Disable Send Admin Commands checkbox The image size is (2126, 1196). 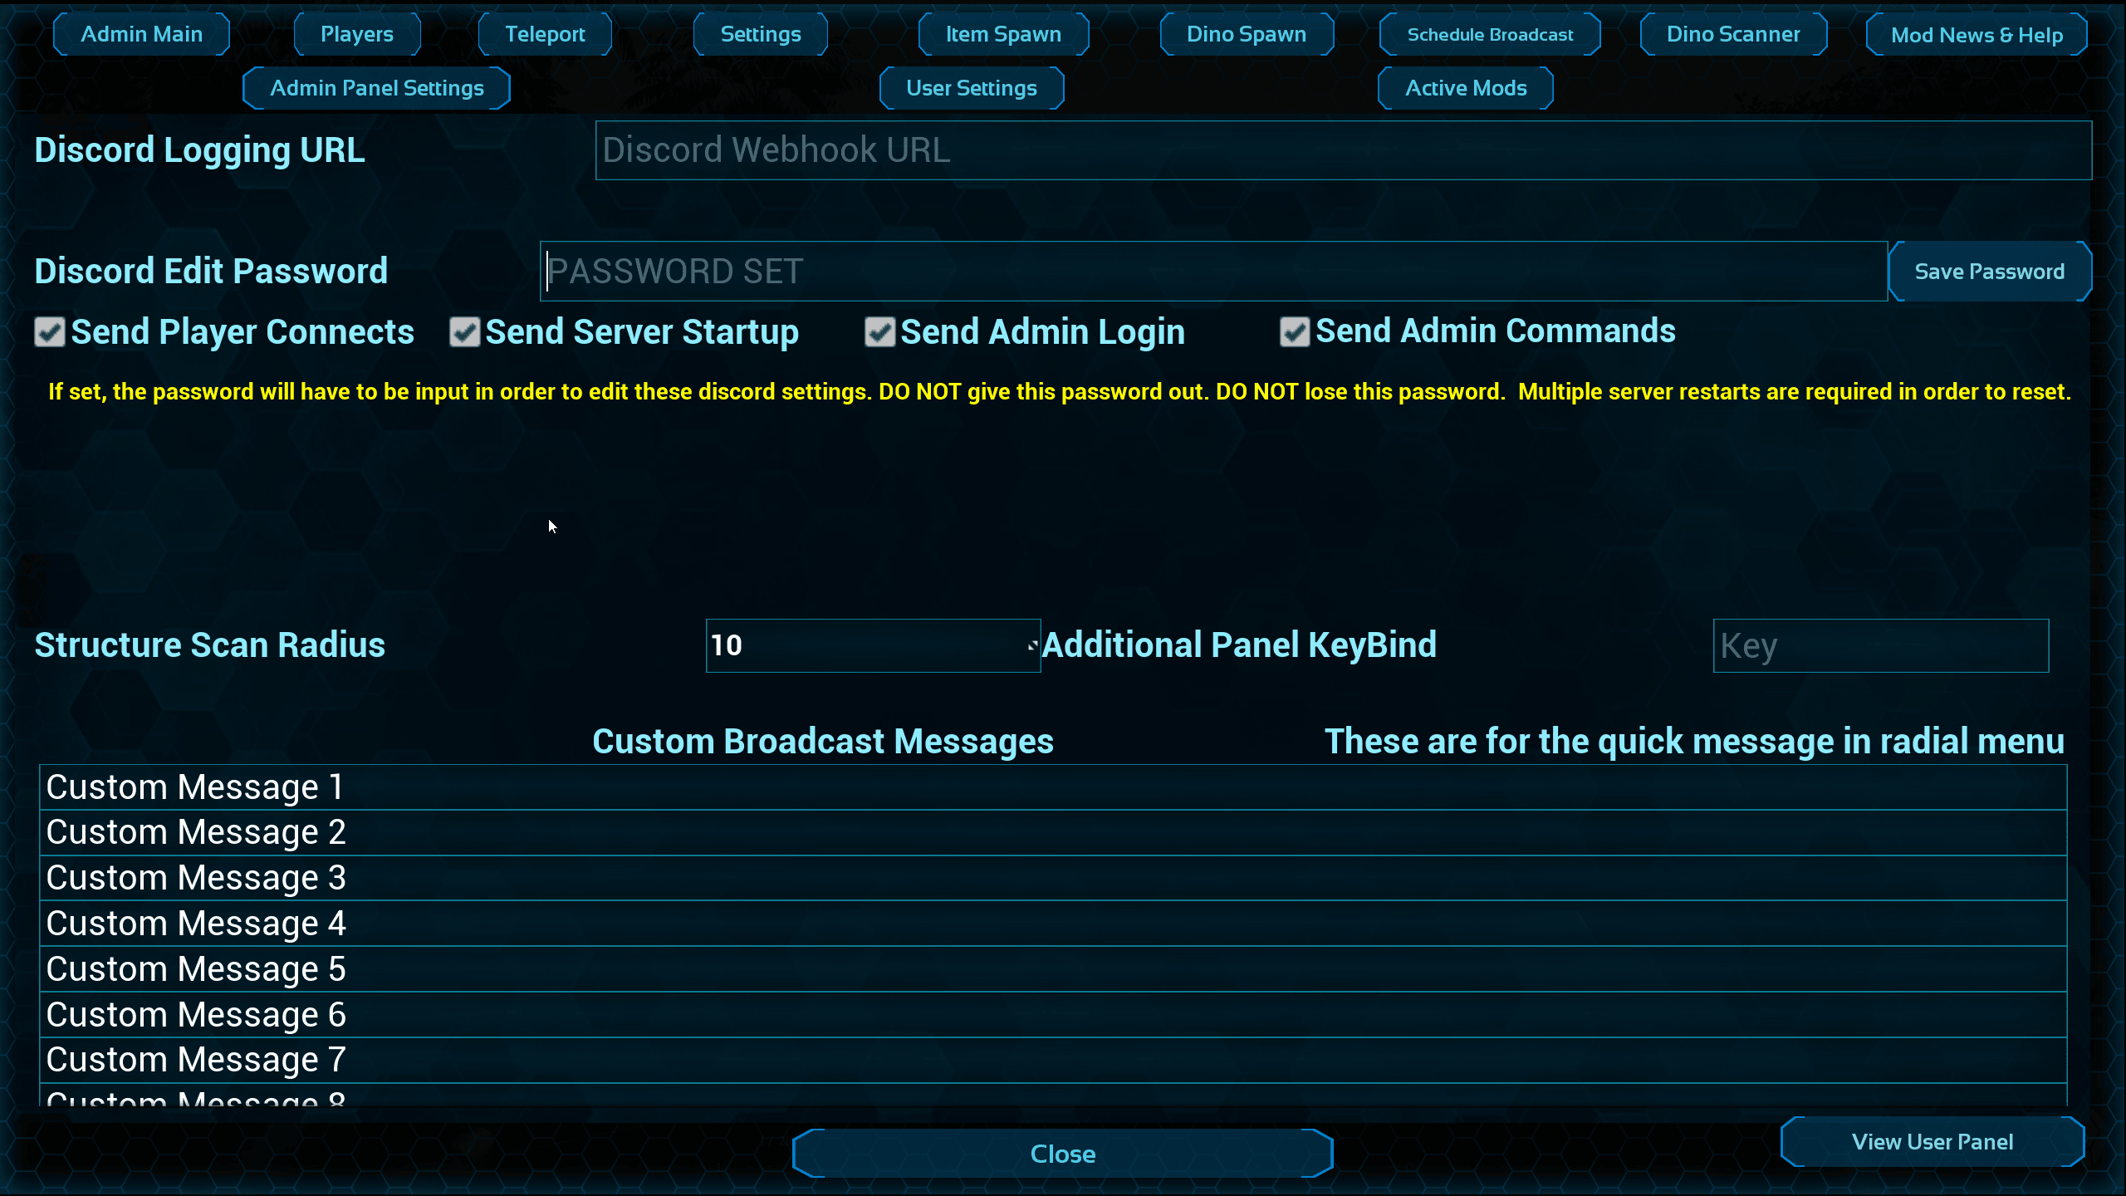[1295, 332]
